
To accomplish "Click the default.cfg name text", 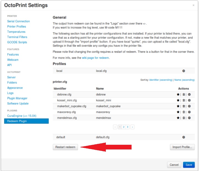I will pyautogui.click(x=103, y=137).
